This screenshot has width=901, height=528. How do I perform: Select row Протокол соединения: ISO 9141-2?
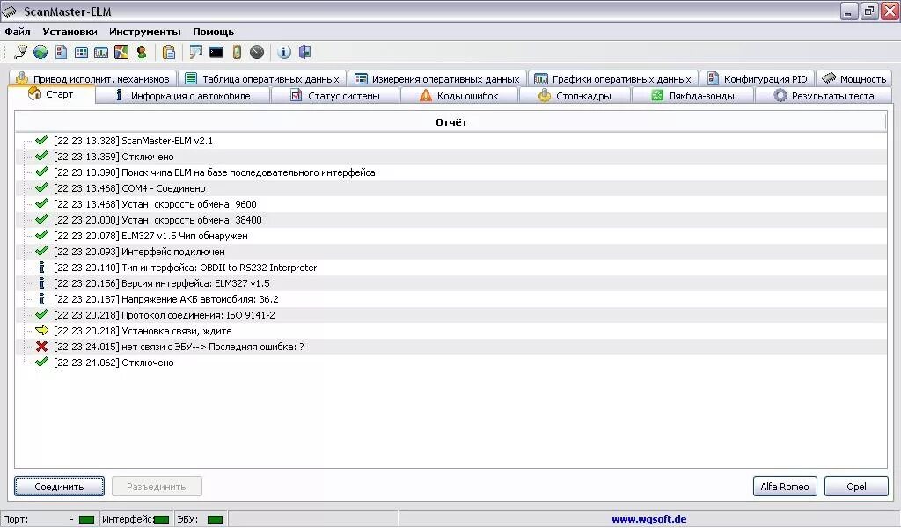point(451,315)
